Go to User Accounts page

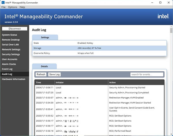[x=10, y=59]
